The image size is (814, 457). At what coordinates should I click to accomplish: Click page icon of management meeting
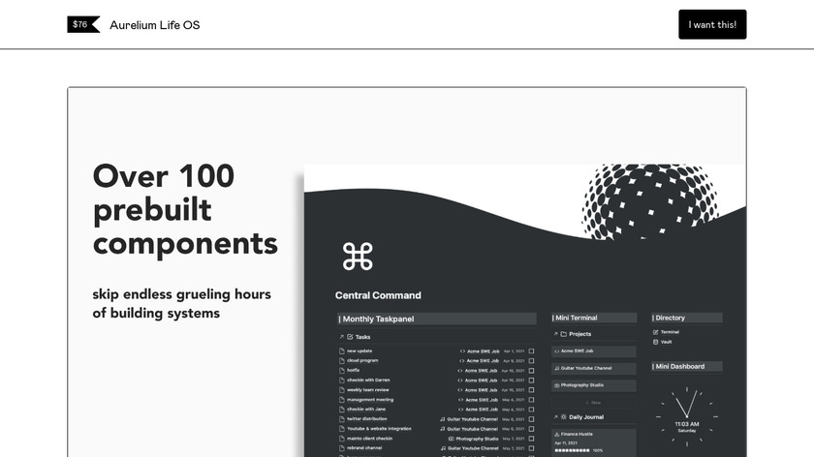pyautogui.click(x=341, y=400)
